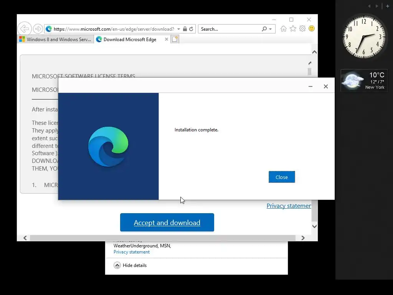Click the Home icon in IE toolbar
393x295 pixels.
[x=284, y=28]
